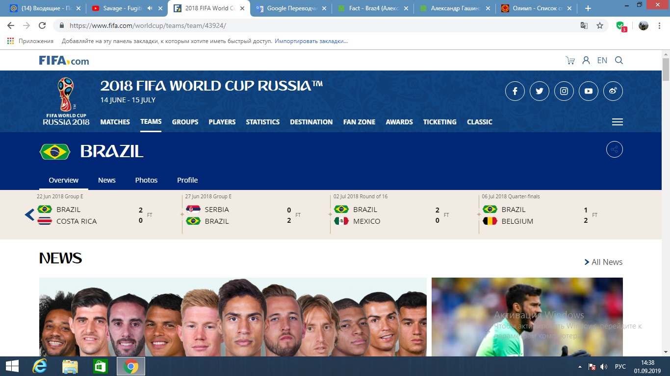670x376 pixels.
Task: Open Chrome's three-dot menu
Action: pyautogui.click(x=659, y=25)
